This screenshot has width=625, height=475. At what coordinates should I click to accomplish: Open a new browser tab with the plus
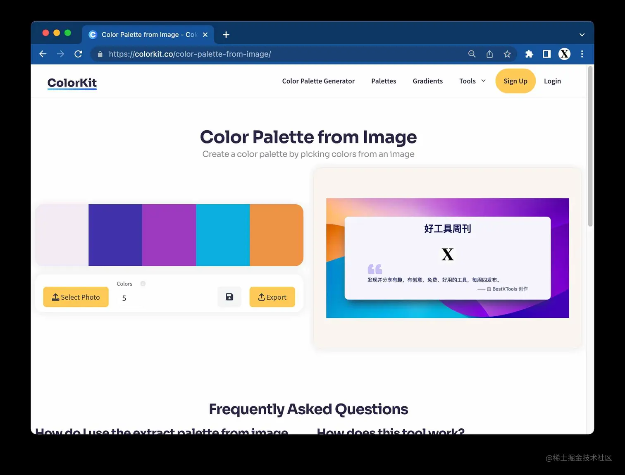[x=226, y=35]
